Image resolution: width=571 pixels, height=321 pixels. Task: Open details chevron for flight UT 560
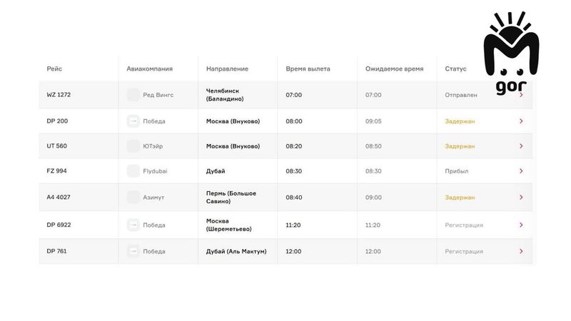tap(521, 146)
